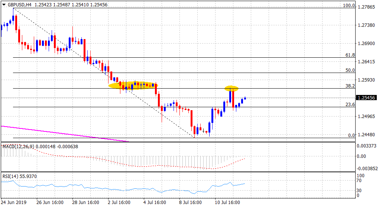379x207 pixels.
Task: Select the 0.0 Fibonacci level label
Action: pos(352,136)
